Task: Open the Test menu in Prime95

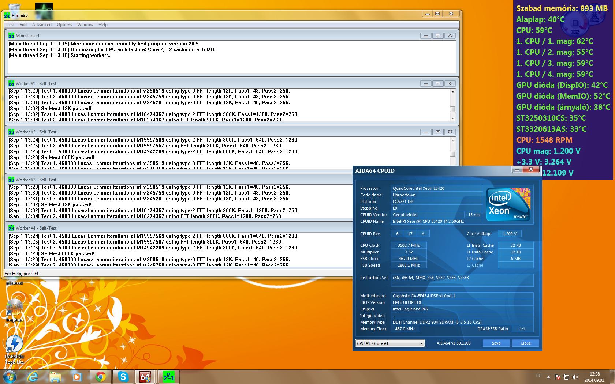Action: pos(11,25)
